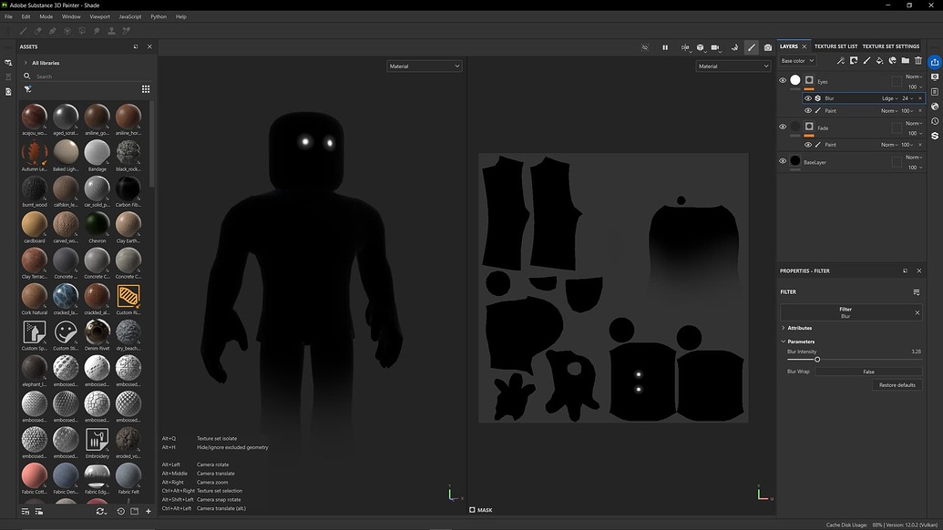Add a fill layer with bucket icon

pos(879,61)
